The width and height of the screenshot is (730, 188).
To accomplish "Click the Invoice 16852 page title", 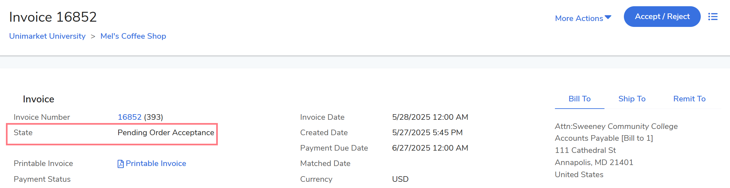I will click(x=53, y=17).
